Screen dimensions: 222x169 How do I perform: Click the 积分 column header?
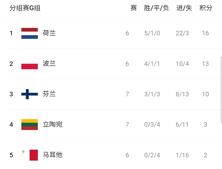[206, 8]
